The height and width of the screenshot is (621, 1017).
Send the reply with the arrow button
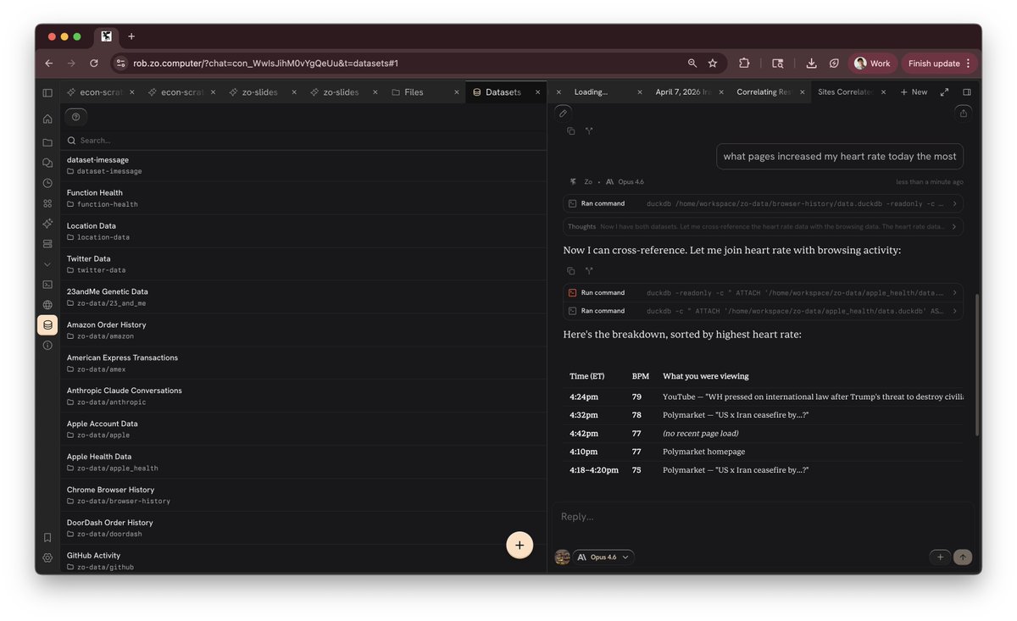tap(963, 557)
